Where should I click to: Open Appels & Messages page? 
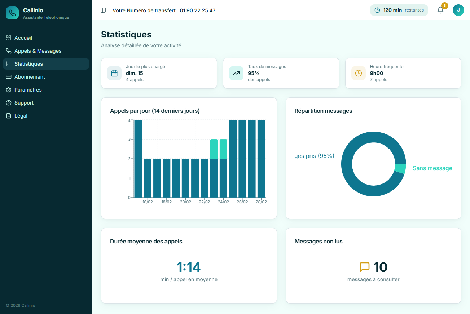[x=38, y=51]
